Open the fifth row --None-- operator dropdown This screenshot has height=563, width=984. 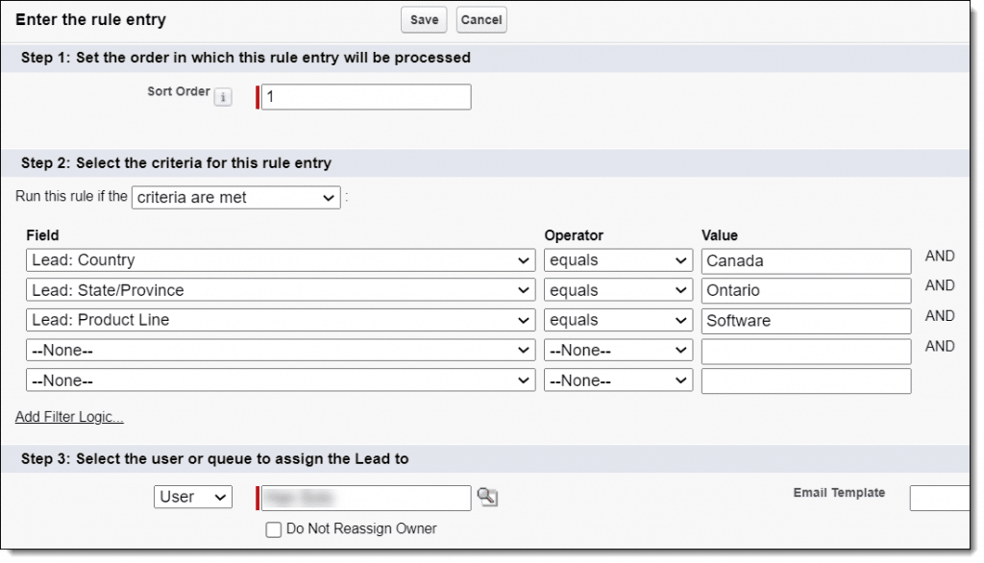[618, 380]
